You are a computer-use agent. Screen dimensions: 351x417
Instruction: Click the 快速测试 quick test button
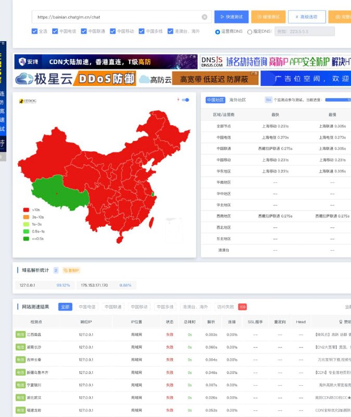pos(231,17)
